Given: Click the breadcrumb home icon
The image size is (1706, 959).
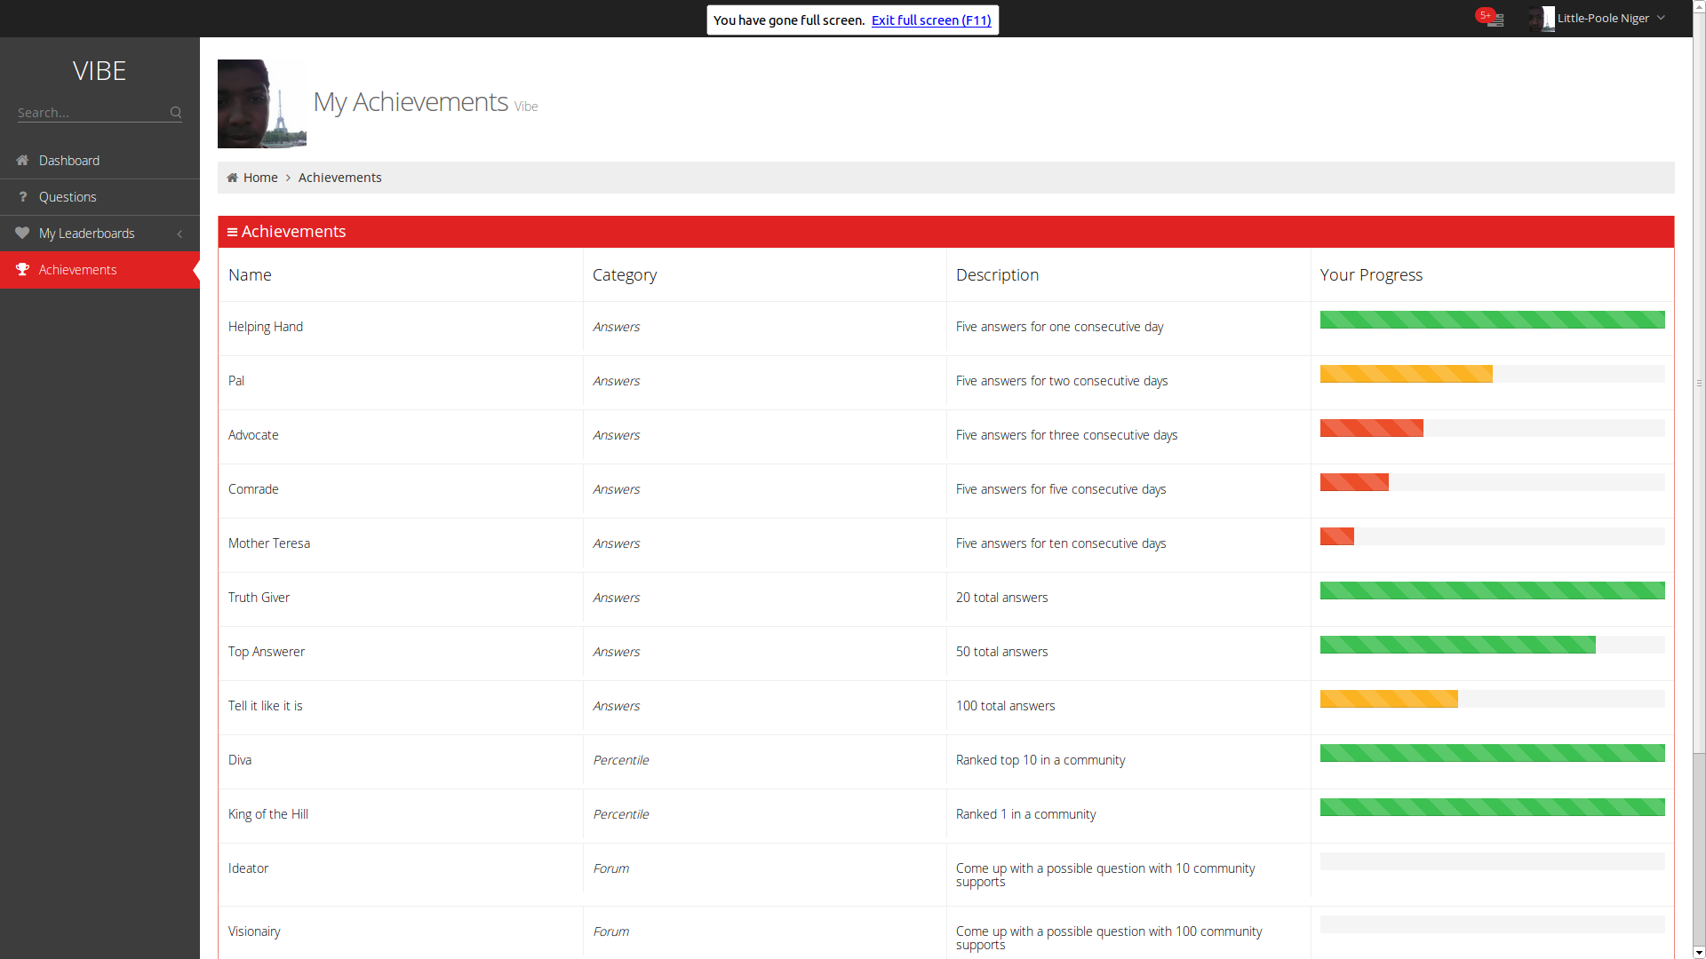Looking at the screenshot, I should tap(233, 178).
